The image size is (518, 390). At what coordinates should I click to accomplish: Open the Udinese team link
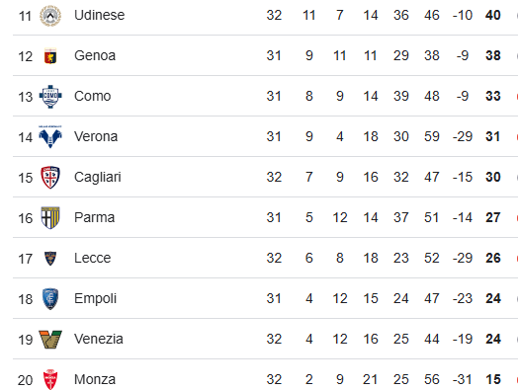point(100,15)
